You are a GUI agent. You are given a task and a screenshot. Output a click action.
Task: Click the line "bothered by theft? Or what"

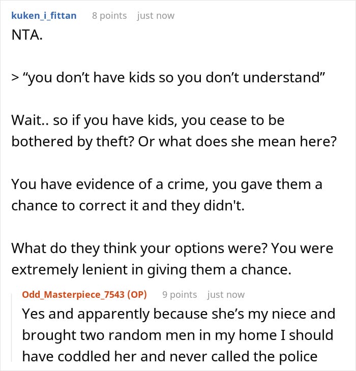(x=174, y=142)
